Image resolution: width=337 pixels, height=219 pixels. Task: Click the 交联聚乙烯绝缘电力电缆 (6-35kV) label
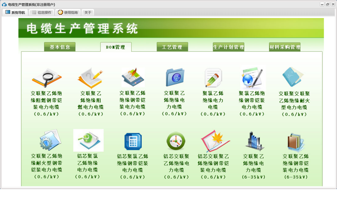coord(254,166)
